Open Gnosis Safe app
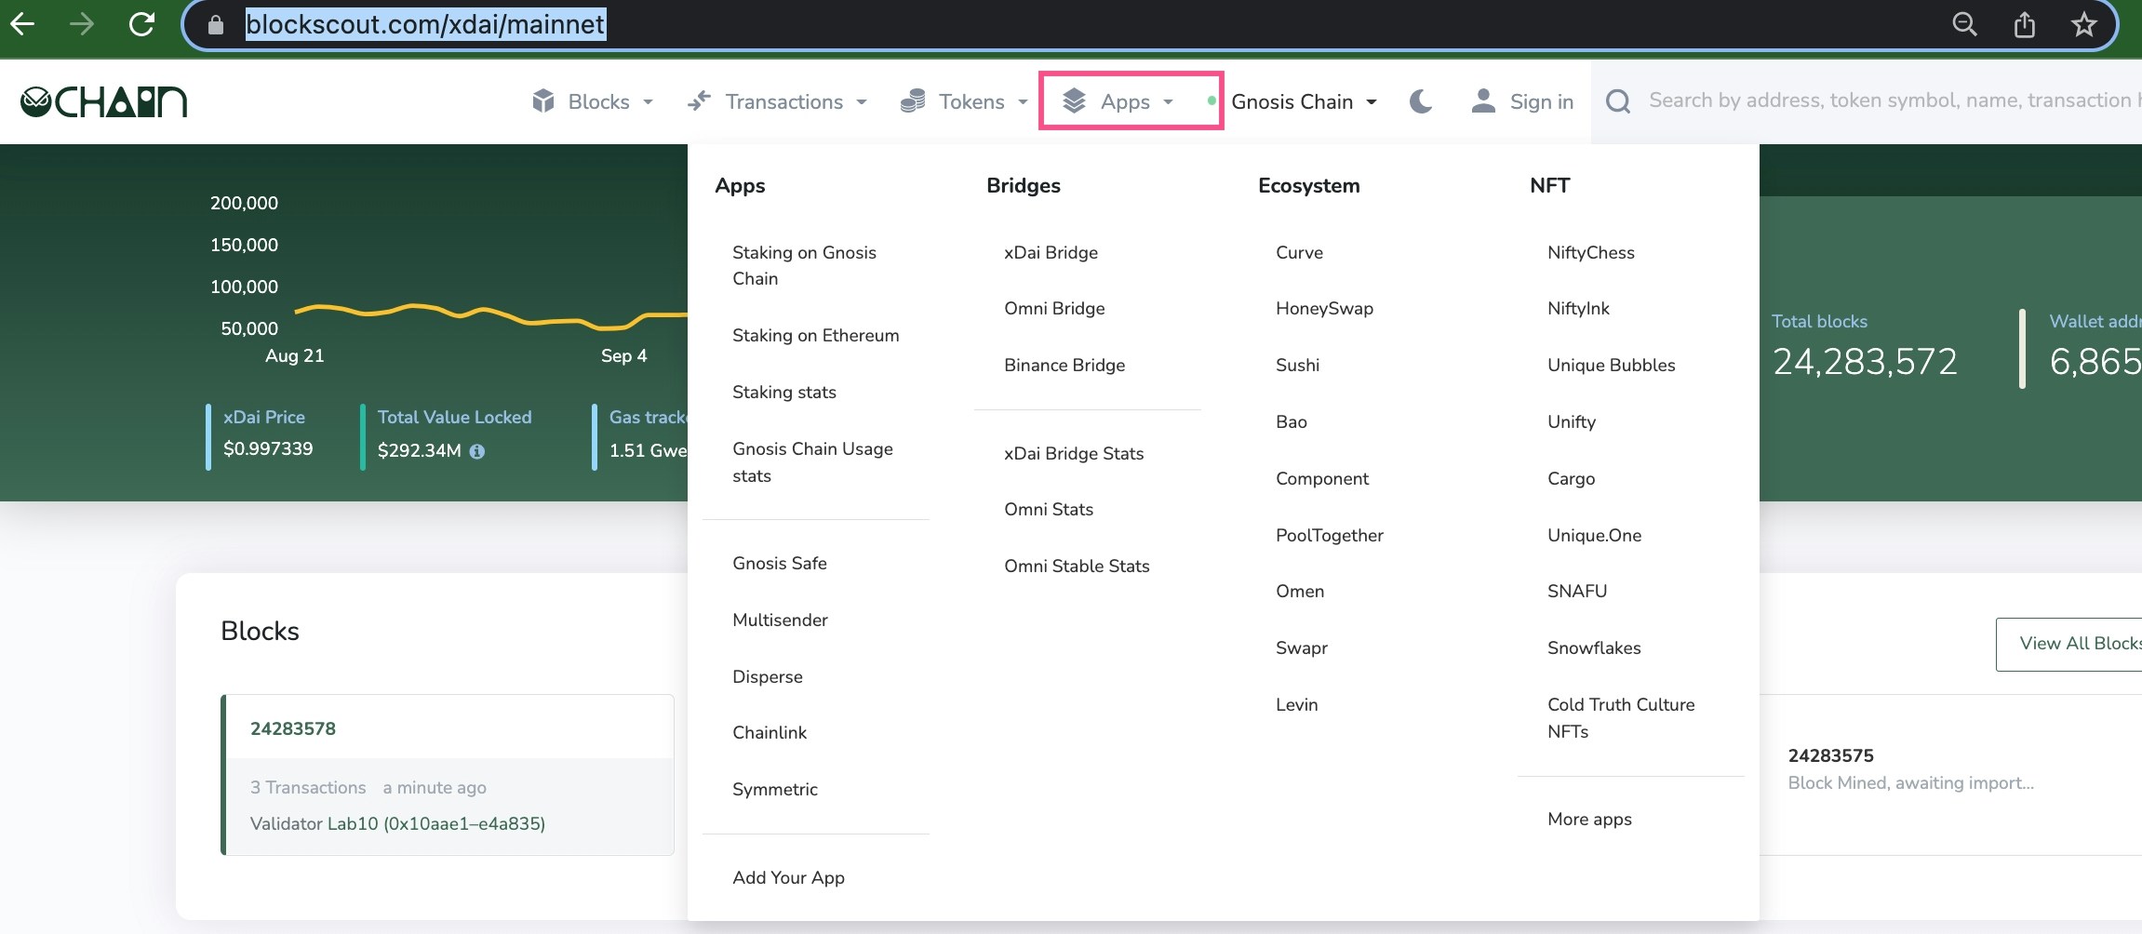 click(x=780, y=563)
